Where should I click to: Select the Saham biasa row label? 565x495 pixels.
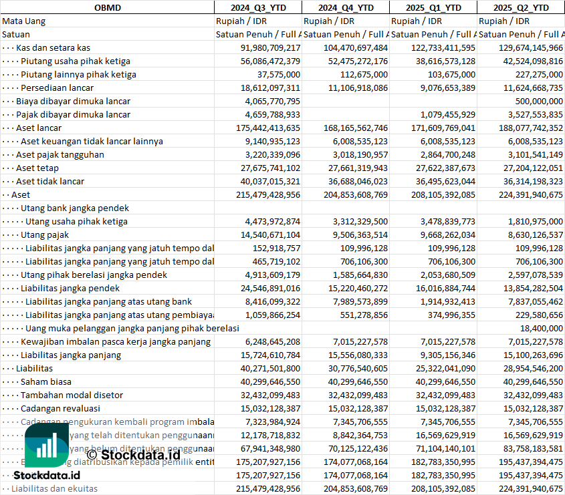tap(47, 381)
